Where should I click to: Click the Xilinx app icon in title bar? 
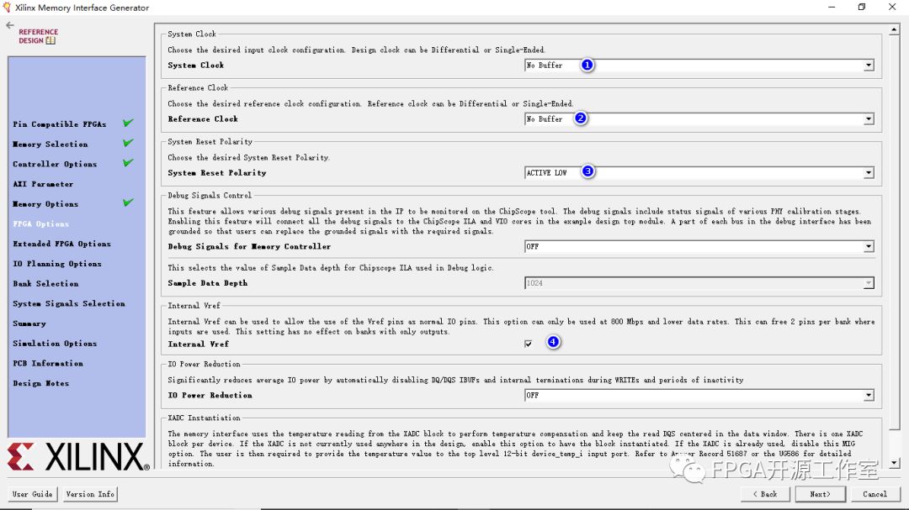(7, 8)
